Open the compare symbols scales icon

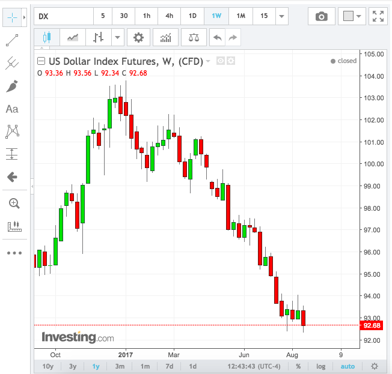[194, 37]
